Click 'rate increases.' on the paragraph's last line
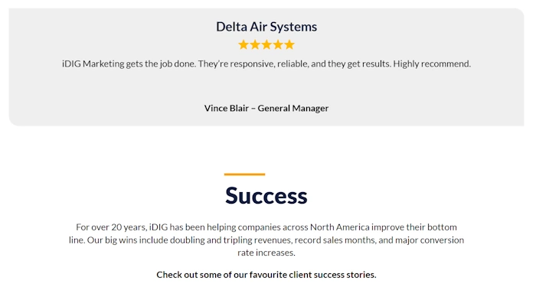The width and height of the screenshot is (536, 284). 266,253
